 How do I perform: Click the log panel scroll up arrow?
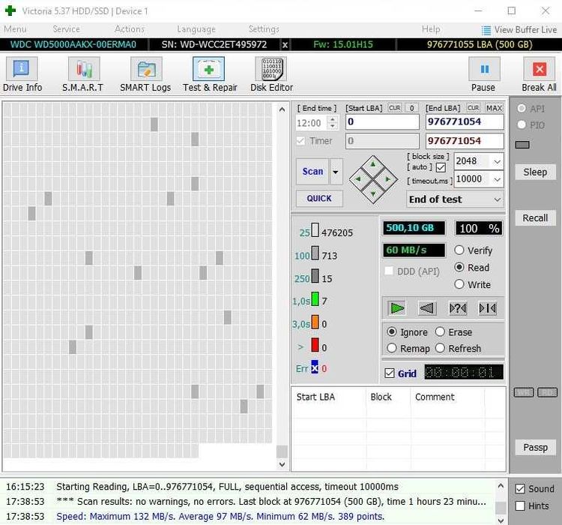tap(501, 486)
